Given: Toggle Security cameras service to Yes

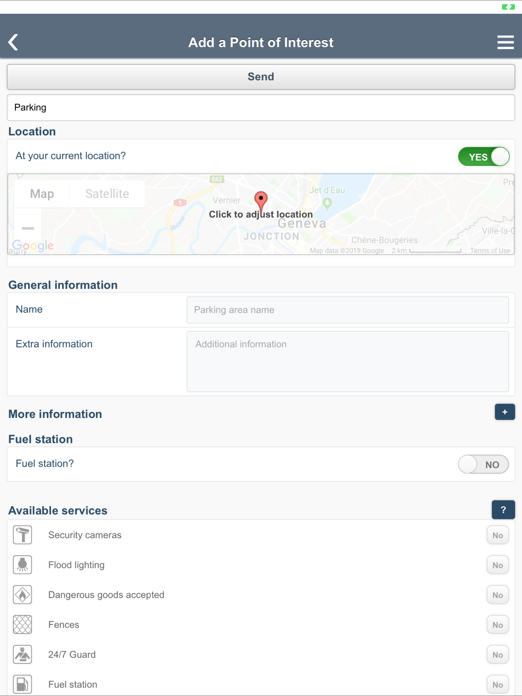Looking at the screenshot, I should [x=498, y=535].
